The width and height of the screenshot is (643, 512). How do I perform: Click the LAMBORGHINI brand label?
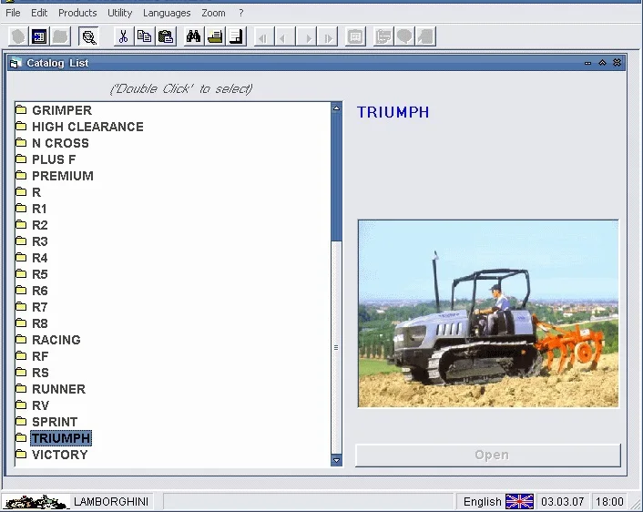pos(111,501)
